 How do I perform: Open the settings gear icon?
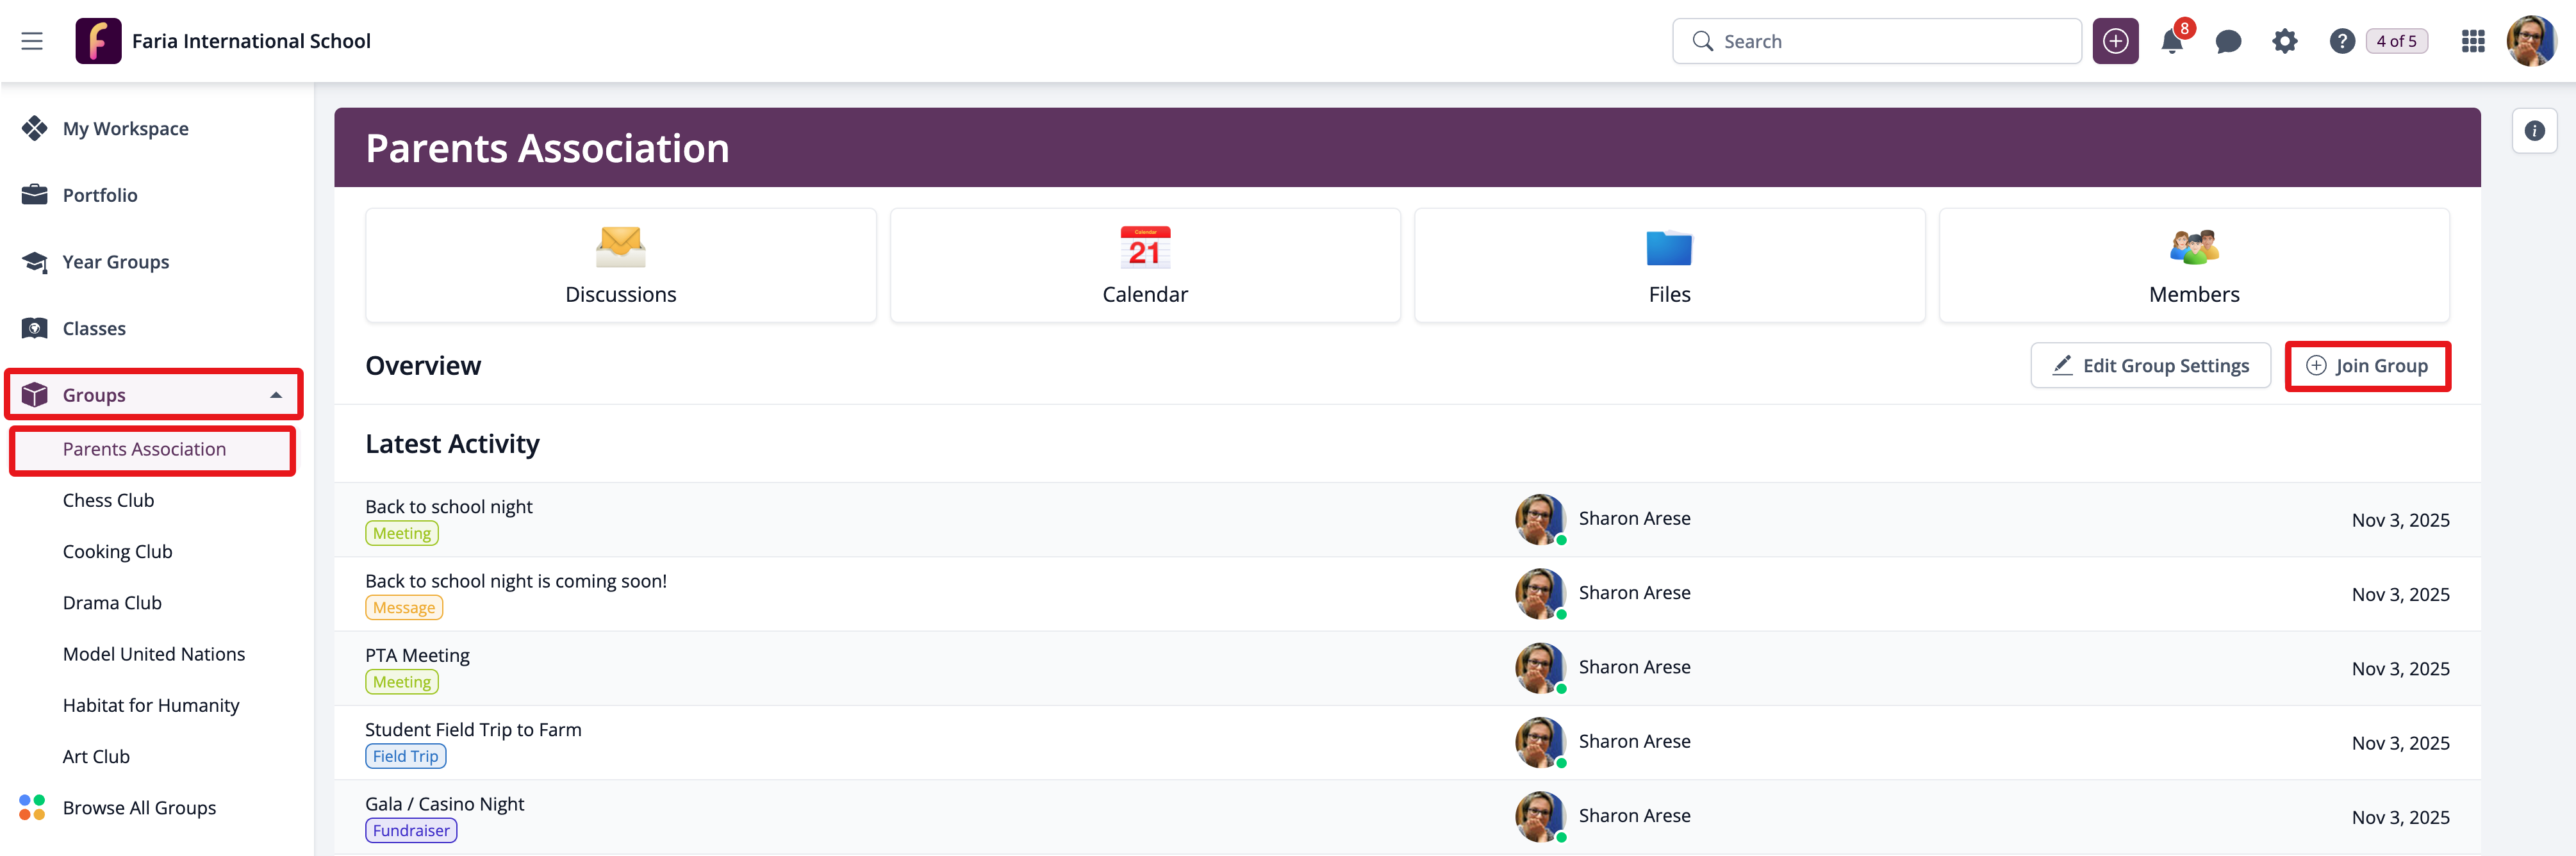[2285, 42]
